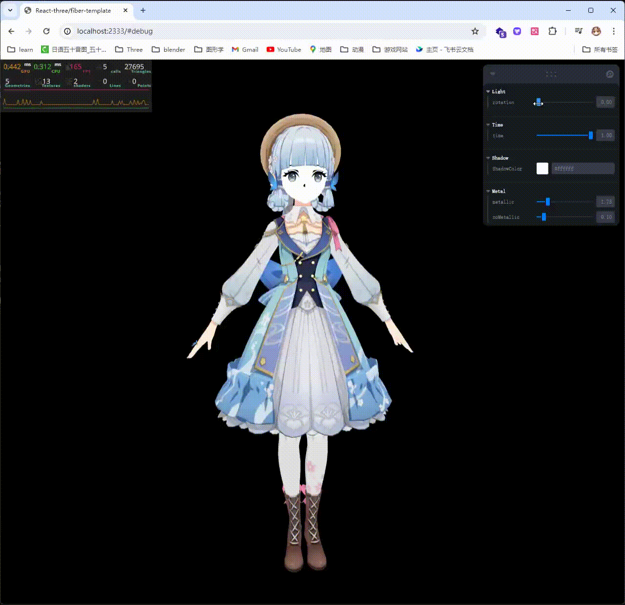Bookmark this page with the star icon
Screen dimensions: 625x605
click(475, 31)
